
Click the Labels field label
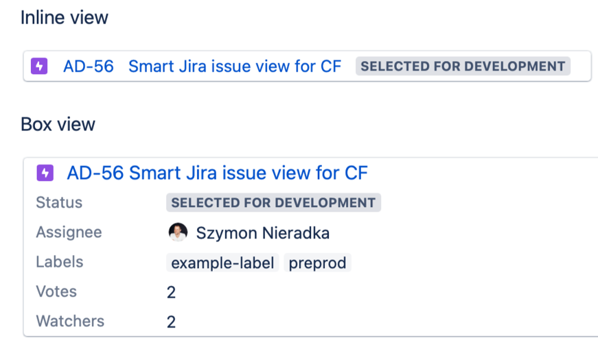coord(60,262)
